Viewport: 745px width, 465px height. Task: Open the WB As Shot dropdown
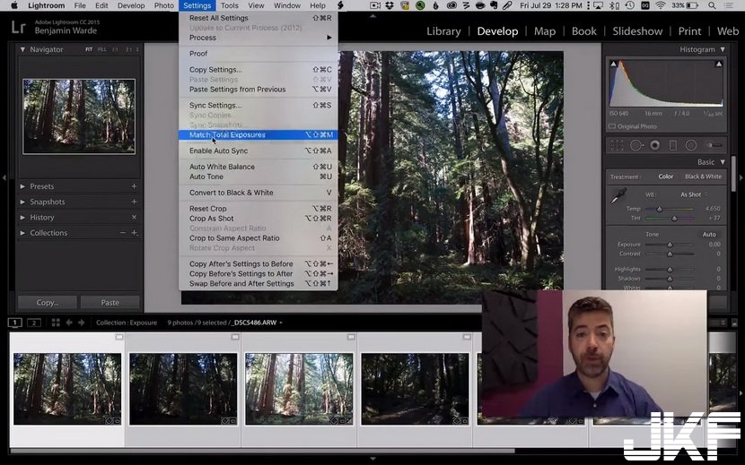694,194
